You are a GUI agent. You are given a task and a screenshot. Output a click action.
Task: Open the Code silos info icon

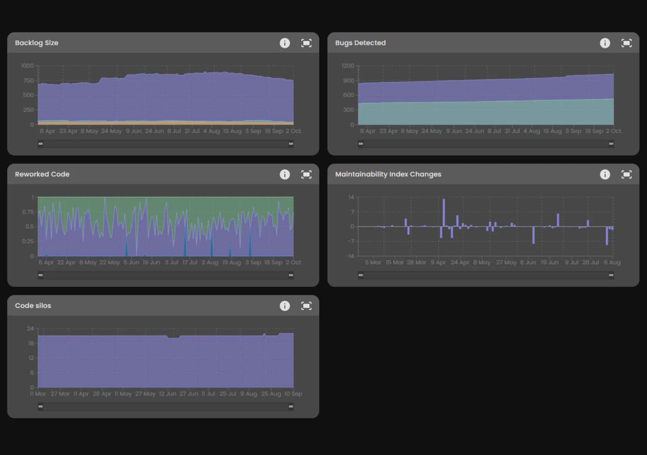(x=285, y=306)
